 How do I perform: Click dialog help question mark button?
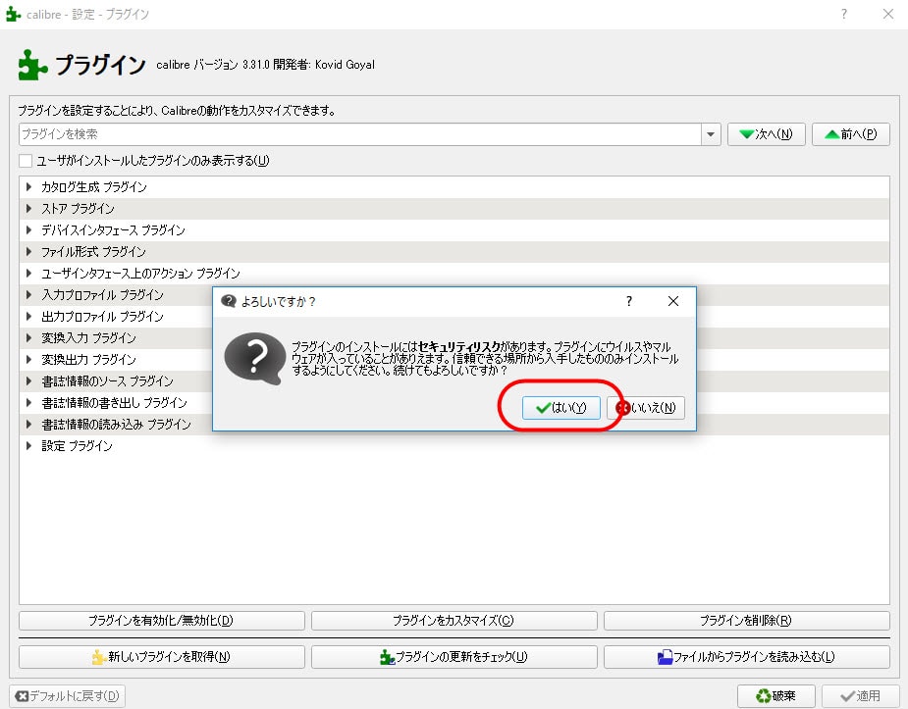click(x=629, y=301)
